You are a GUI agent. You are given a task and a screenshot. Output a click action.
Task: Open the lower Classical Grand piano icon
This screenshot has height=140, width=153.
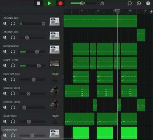tap(54, 105)
